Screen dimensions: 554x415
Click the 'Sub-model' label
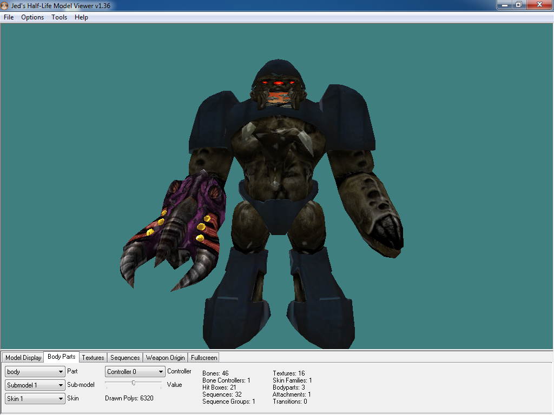[x=81, y=385]
